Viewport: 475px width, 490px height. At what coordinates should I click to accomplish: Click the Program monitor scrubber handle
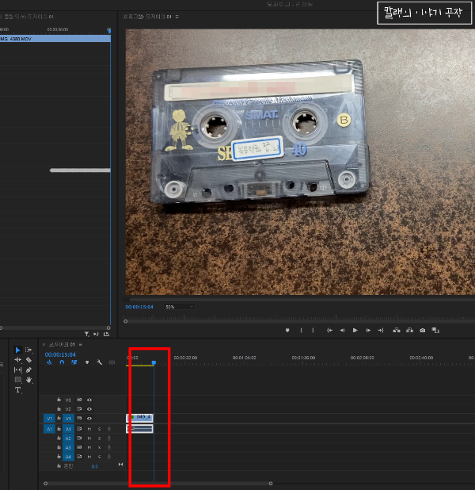click(x=125, y=321)
